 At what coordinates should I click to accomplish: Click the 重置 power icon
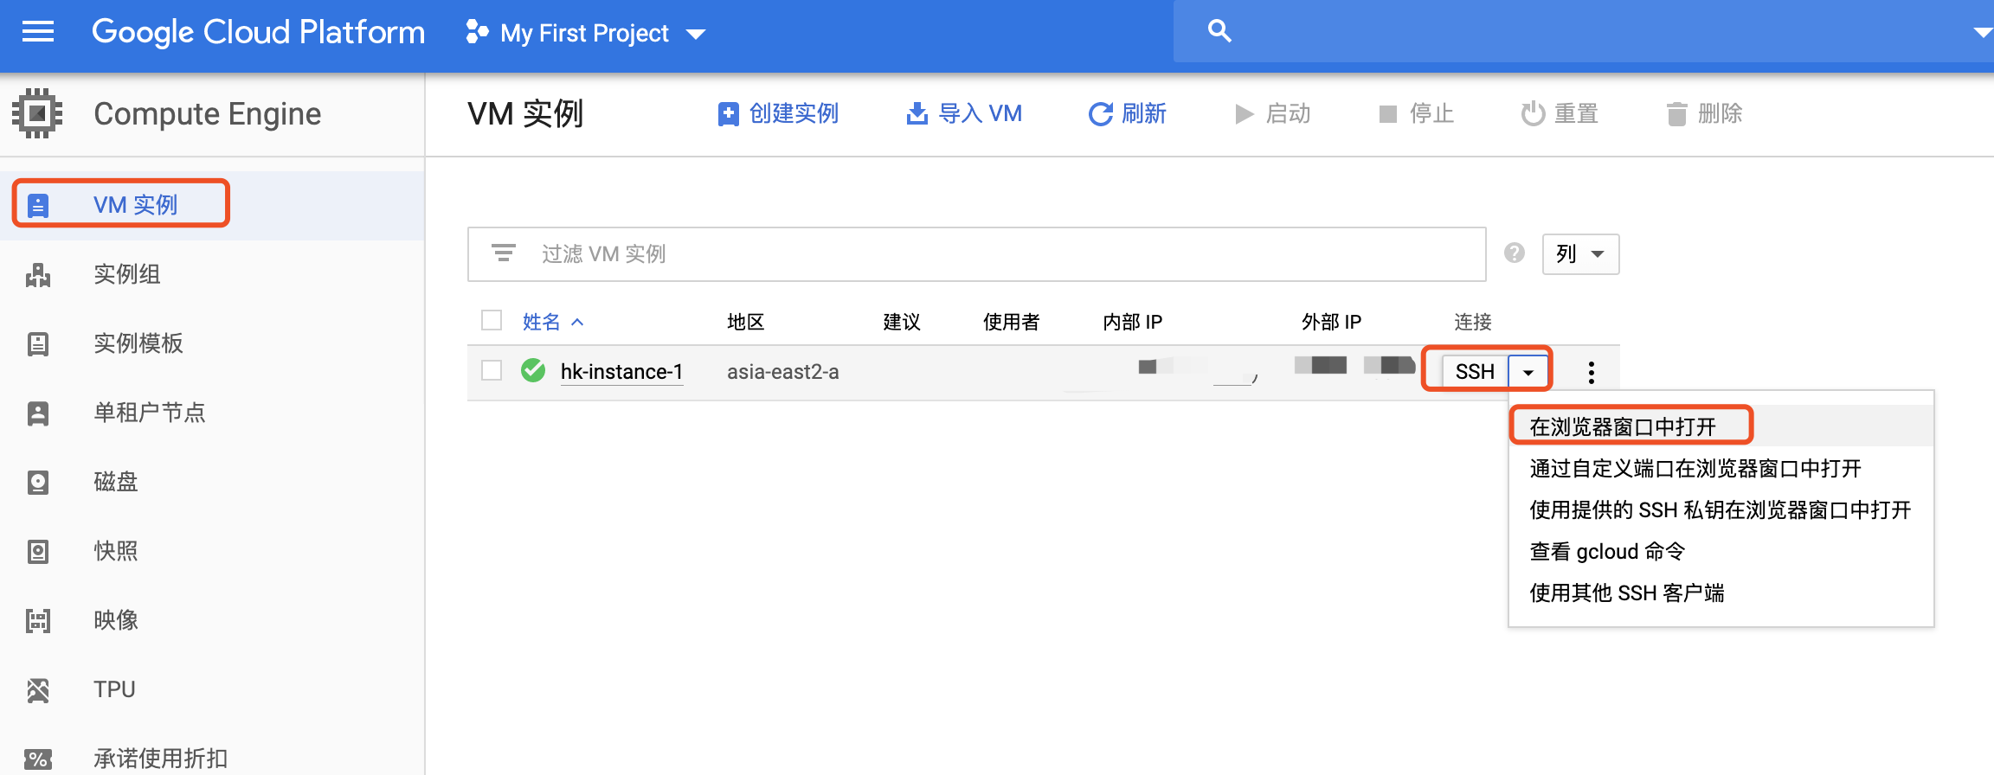pos(1533,113)
